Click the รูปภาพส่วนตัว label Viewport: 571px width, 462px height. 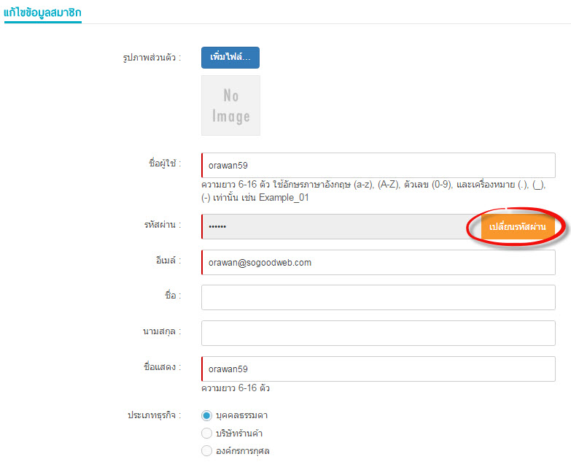pos(152,58)
